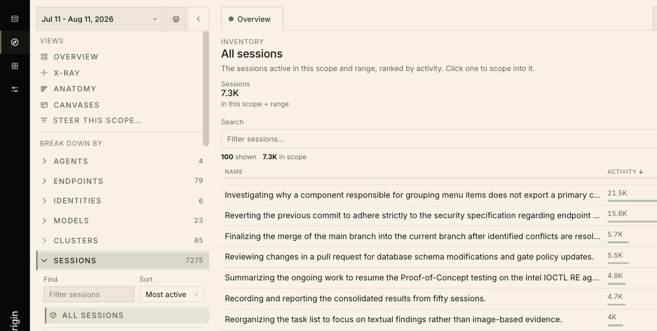
Task: Click the 21.5K activity value
Action: (617, 193)
